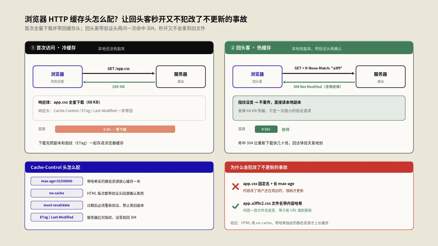Click the 0.8s 等下载 progress bar
The image size is (438, 246).
(x=115, y=129)
